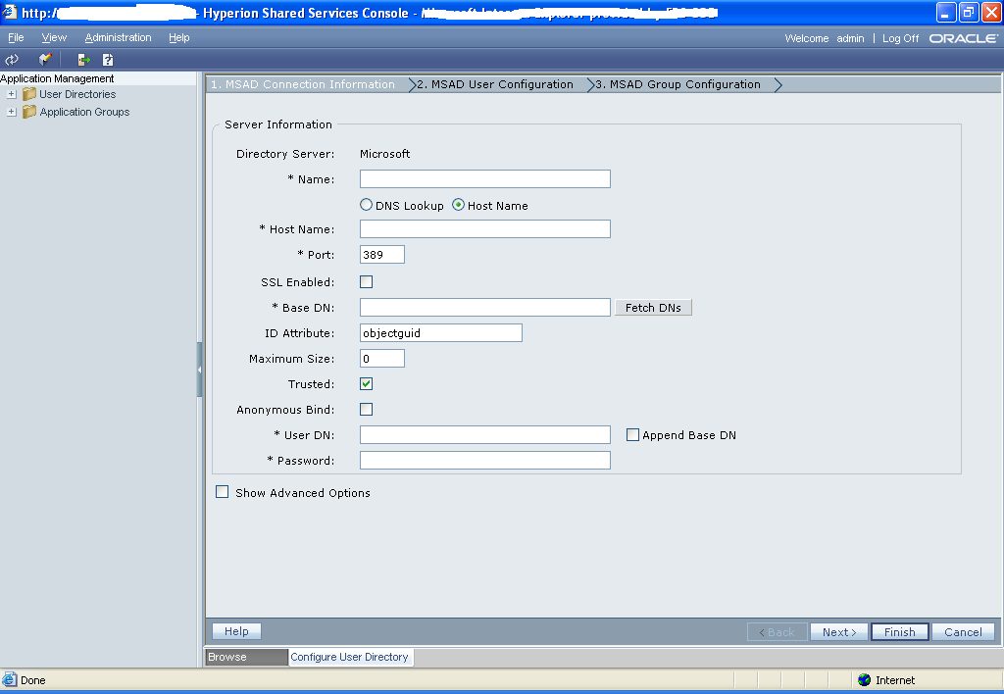Click the Internet globe icon in status bar
Screen dimensions: 1004x694
(866, 679)
